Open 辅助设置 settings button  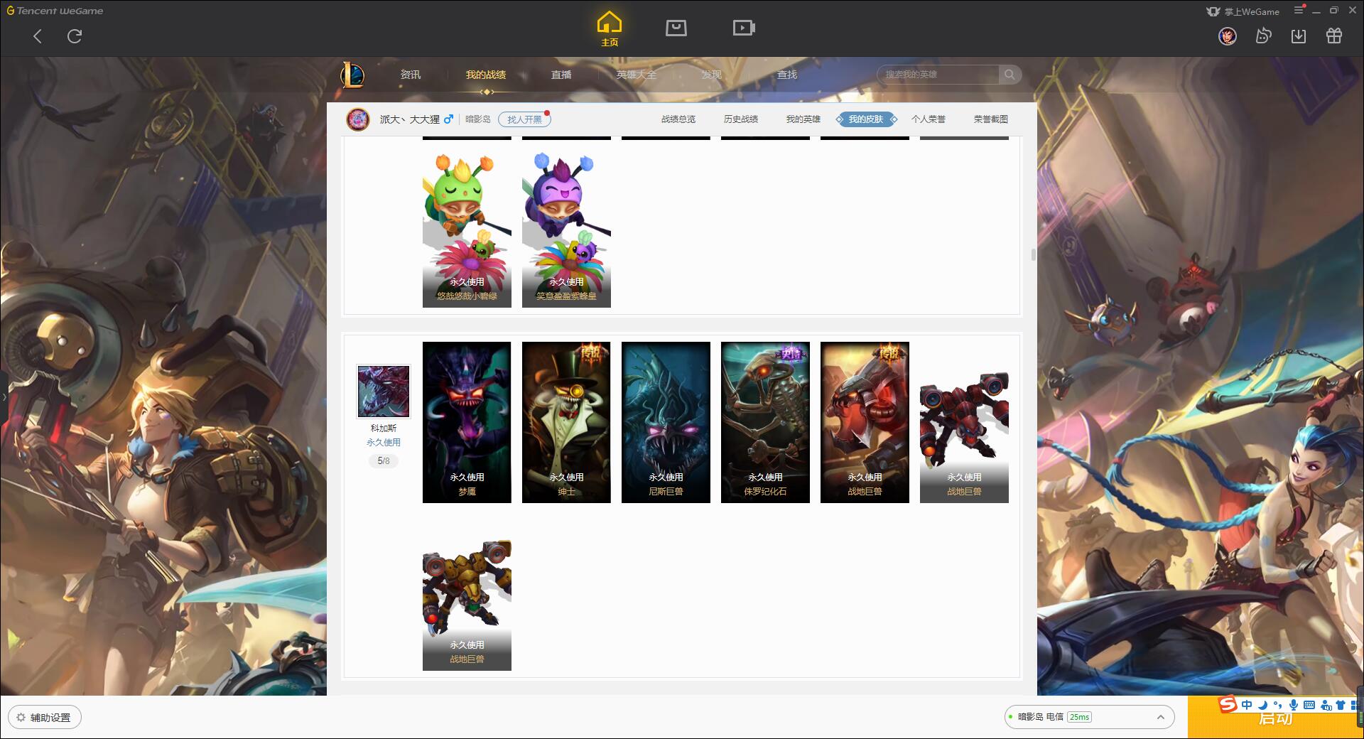[45, 717]
